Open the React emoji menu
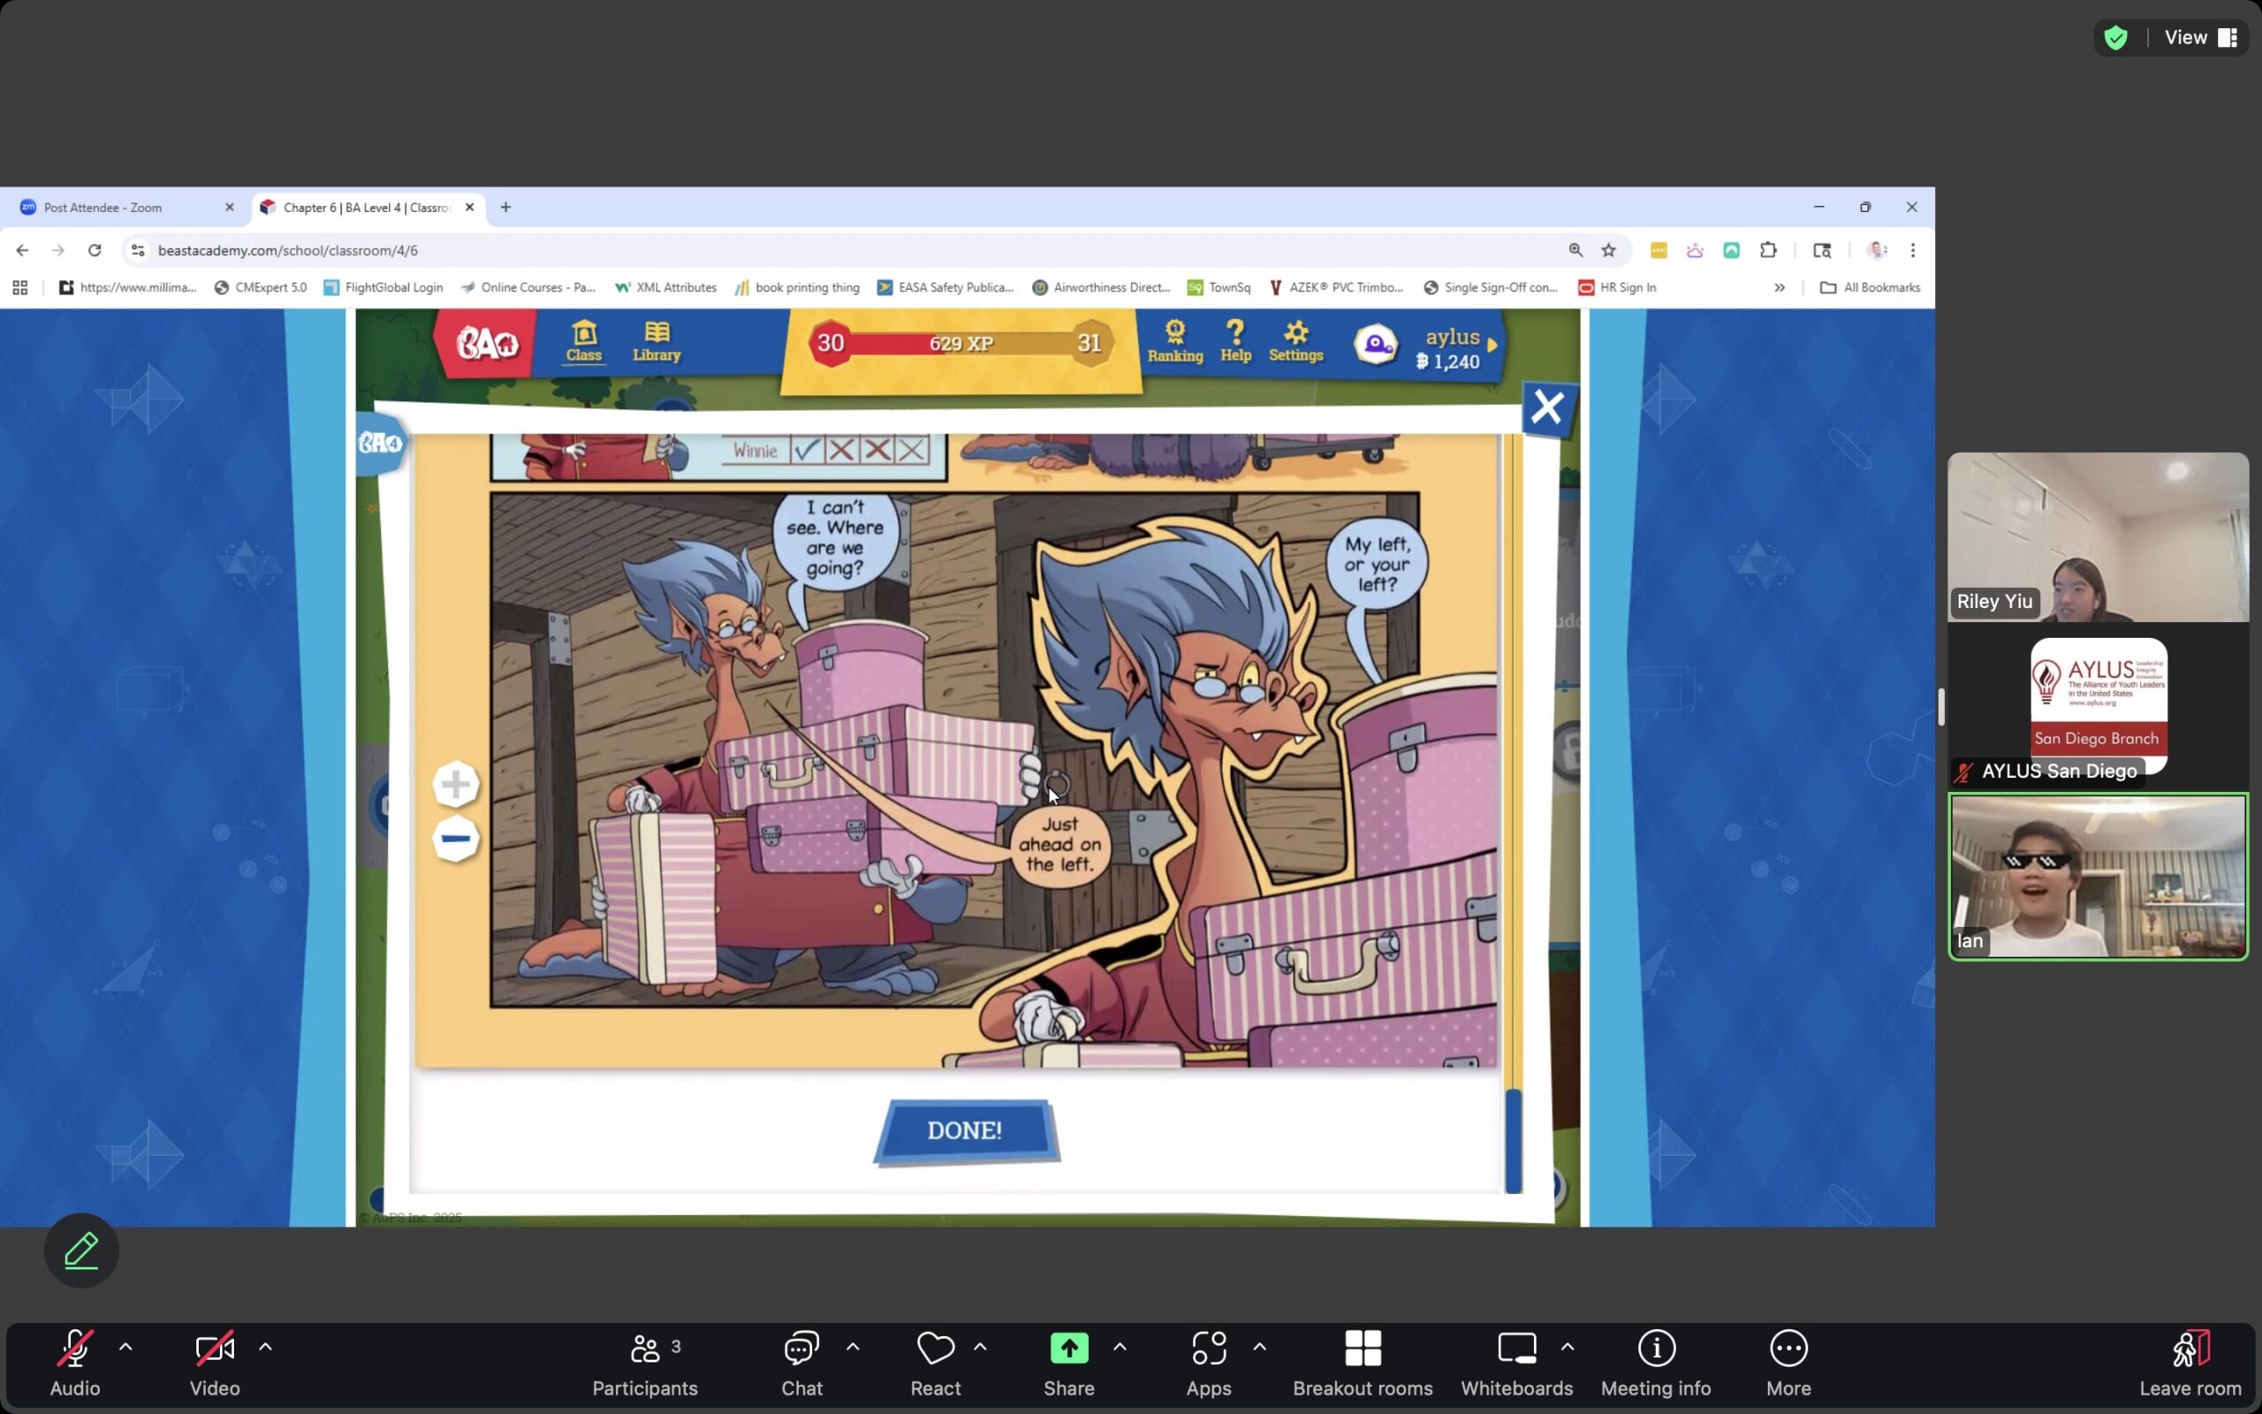 [935, 1349]
